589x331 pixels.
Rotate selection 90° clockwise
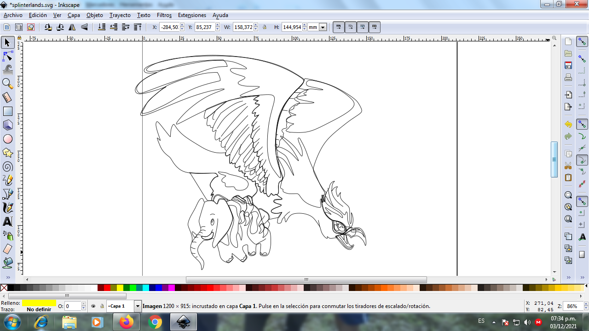pos(60,27)
